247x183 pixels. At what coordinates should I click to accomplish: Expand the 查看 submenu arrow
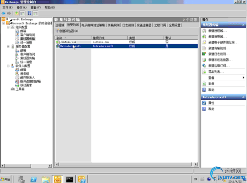tap(243, 78)
